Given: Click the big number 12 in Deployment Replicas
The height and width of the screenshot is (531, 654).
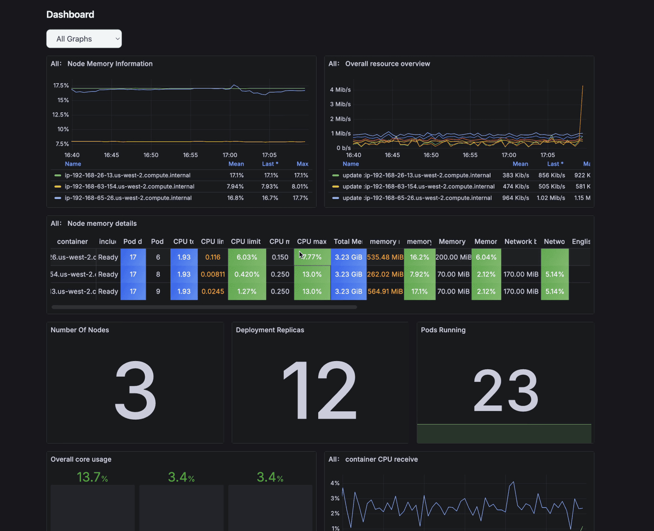Looking at the screenshot, I should pyautogui.click(x=320, y=390).
